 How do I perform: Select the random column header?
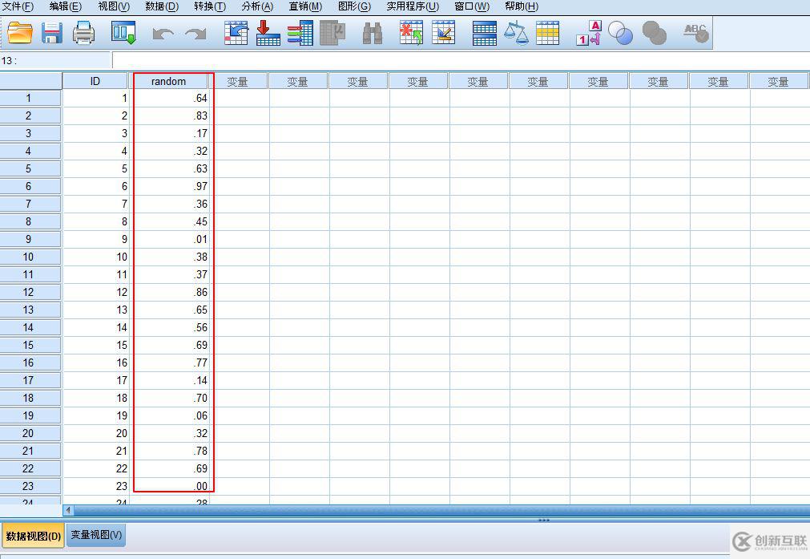click(x=168, y=81)
